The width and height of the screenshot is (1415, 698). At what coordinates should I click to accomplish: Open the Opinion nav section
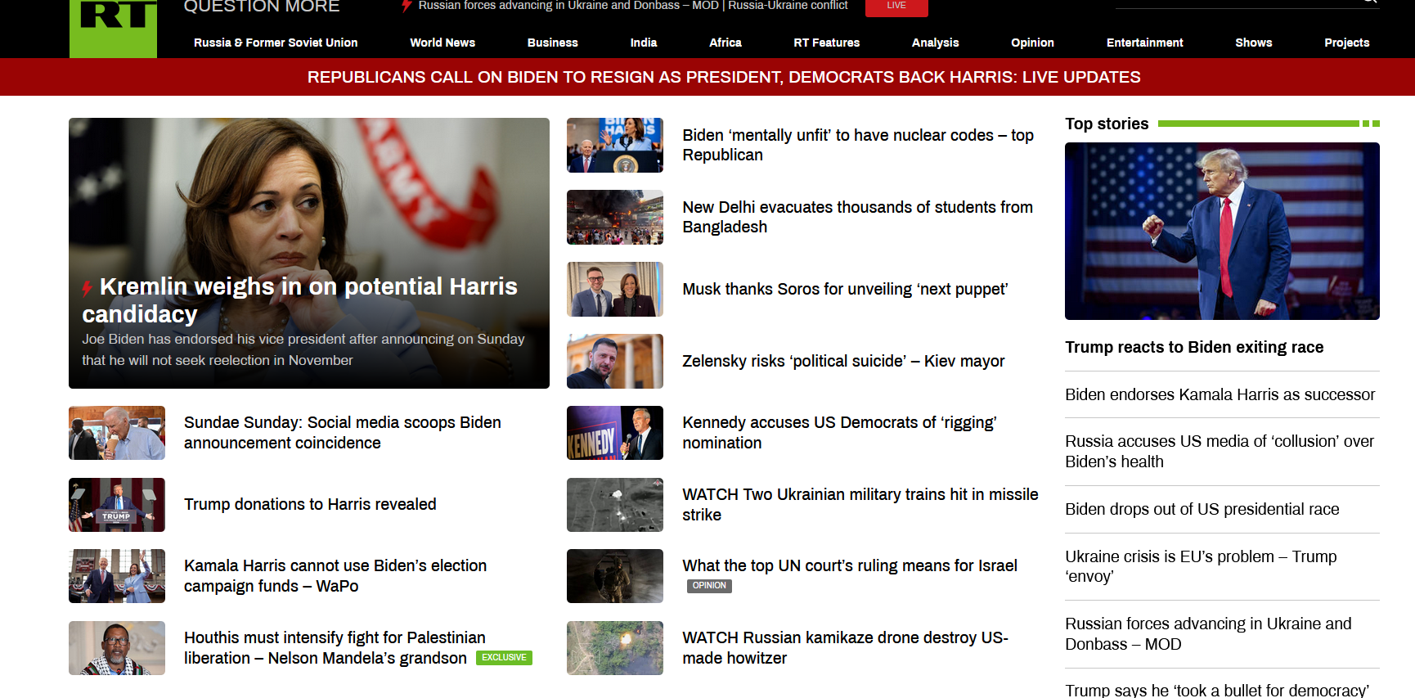click(x=1032, y=43)
